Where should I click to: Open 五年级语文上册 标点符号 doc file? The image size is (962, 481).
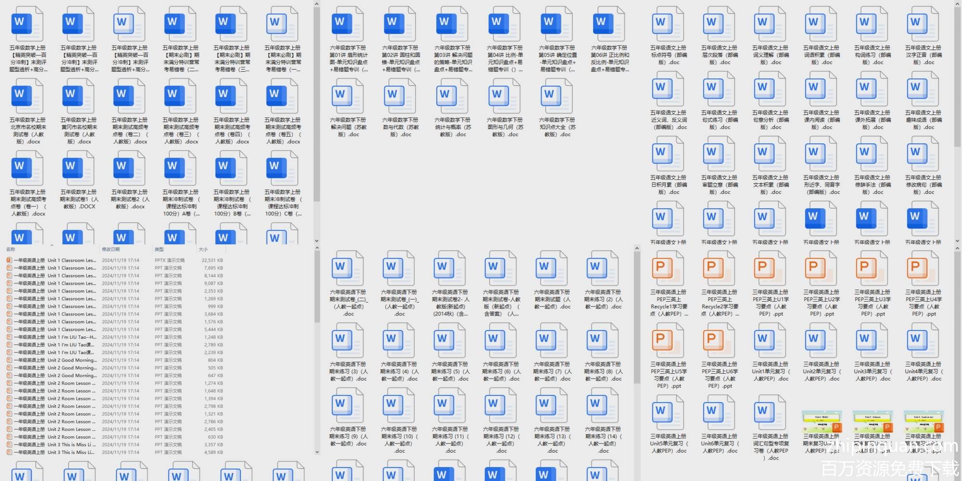click(x=669, y=36)
